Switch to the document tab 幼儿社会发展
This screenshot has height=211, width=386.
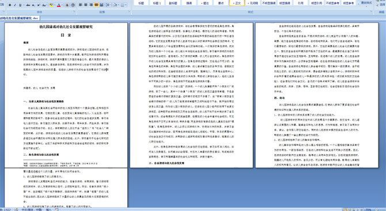point(20,18)
